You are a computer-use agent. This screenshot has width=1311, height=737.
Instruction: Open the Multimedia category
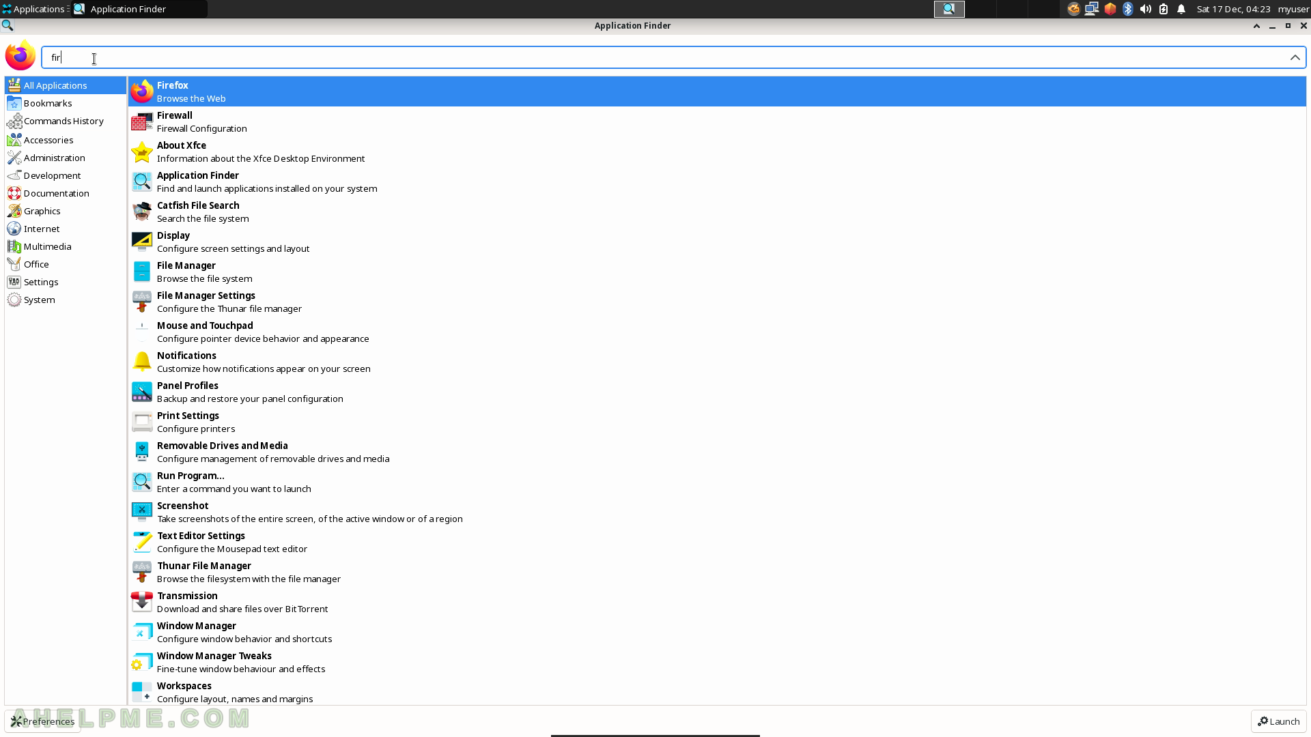[66, 246]
